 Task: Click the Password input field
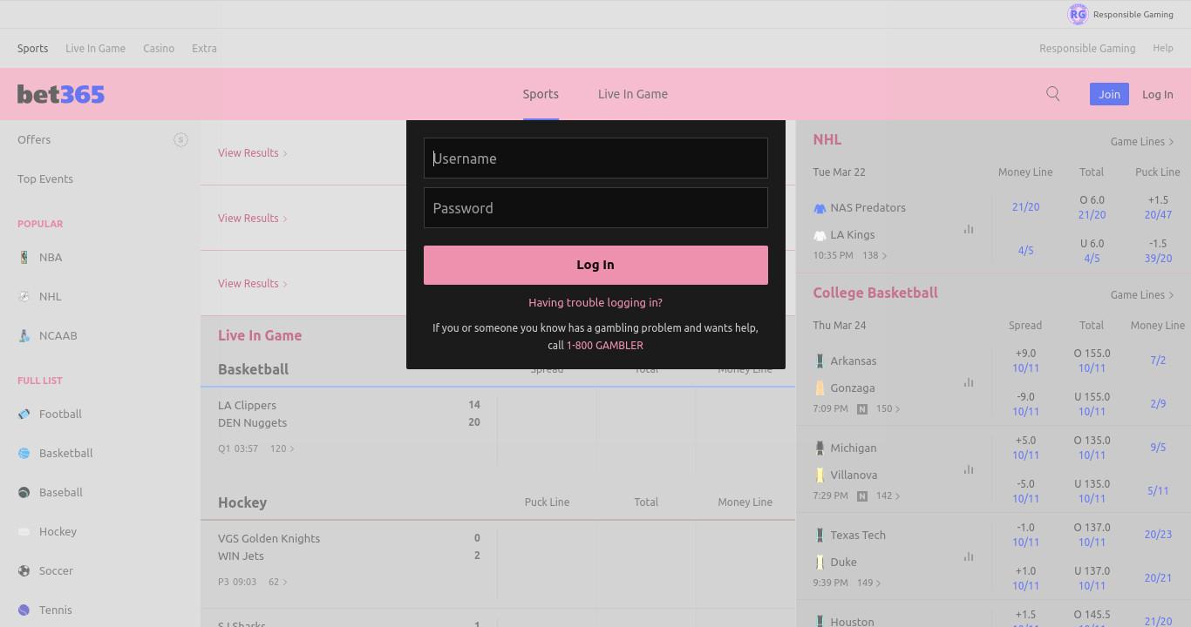point(595,207)
